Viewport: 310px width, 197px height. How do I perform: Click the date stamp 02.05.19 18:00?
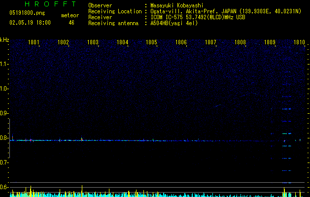coord(30,23)
